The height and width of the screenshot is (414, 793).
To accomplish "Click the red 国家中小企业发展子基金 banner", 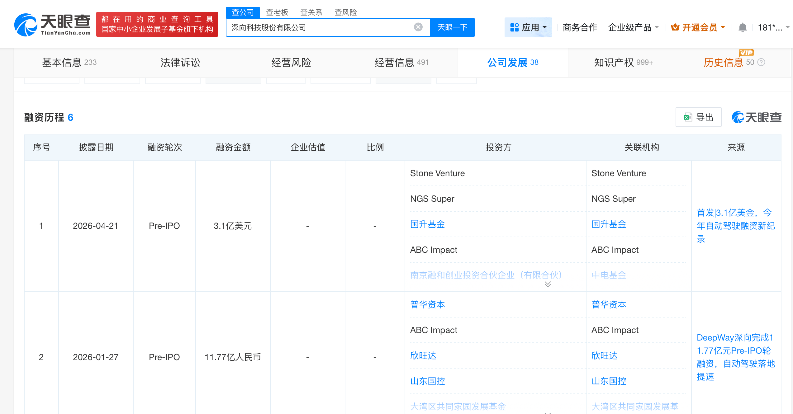I will [157, 24].
